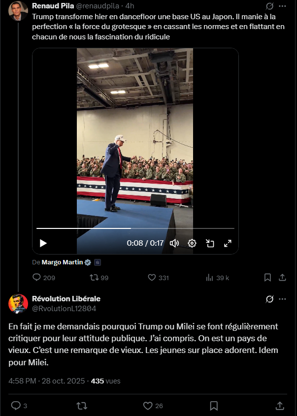Toggle picture-in-picture for the video
This screenshot has height=416, width=297.
click(x=210, y=243)
